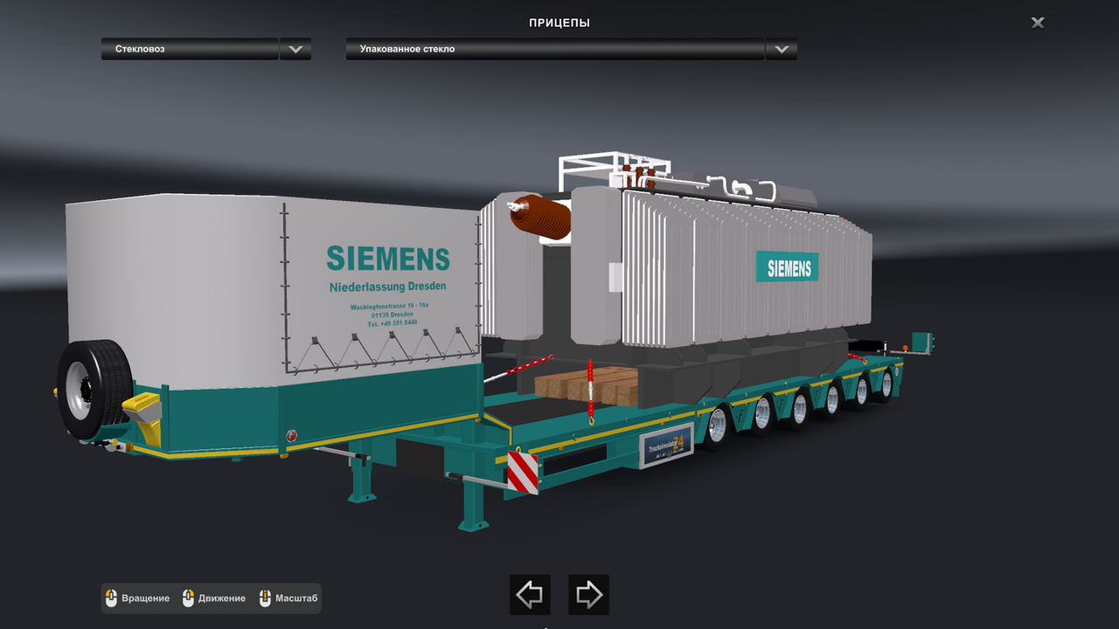Screen dimensions: 1119x629
Task: Expand the Упакованное стекло dropdown arrow
Action: (x=781, y=49)
